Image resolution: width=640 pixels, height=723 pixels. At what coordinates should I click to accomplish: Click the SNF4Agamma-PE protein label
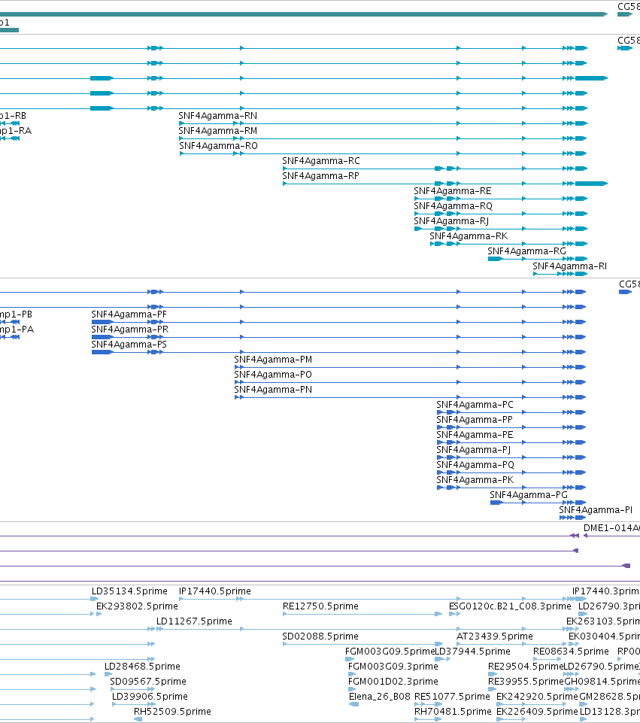475,435
